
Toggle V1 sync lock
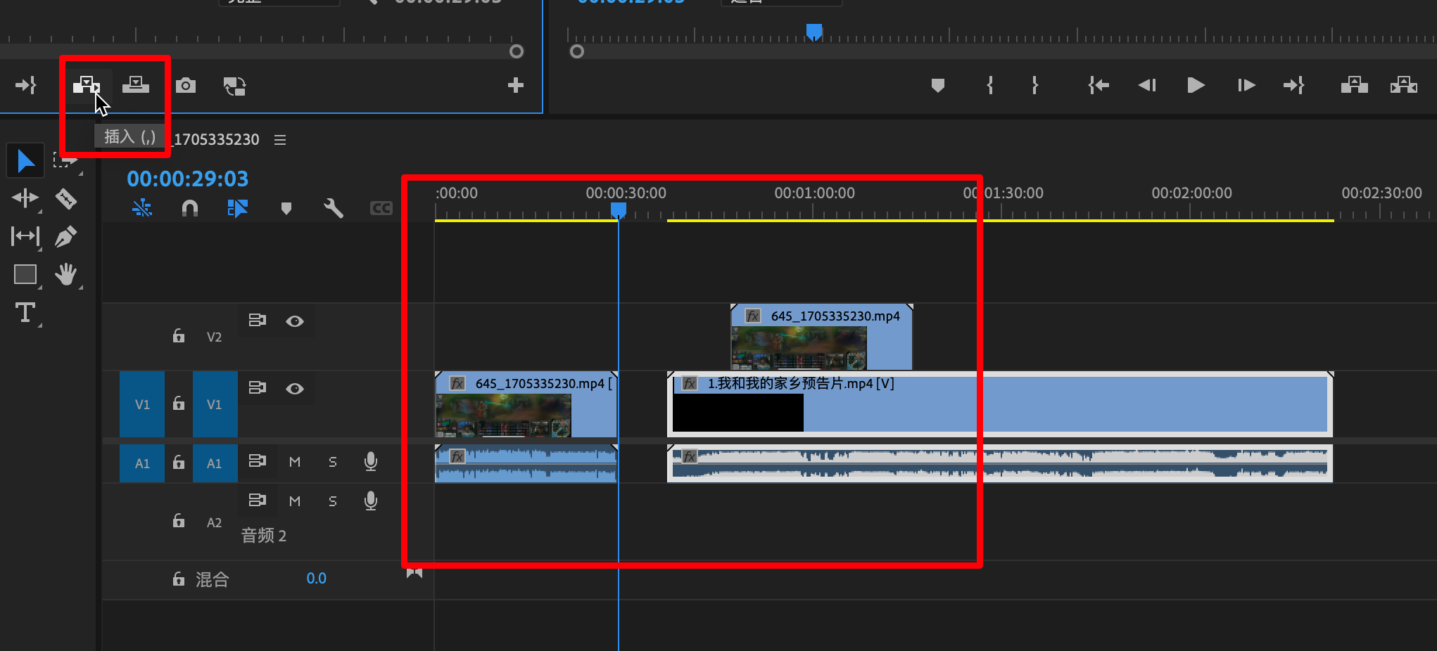pos(258,388)
